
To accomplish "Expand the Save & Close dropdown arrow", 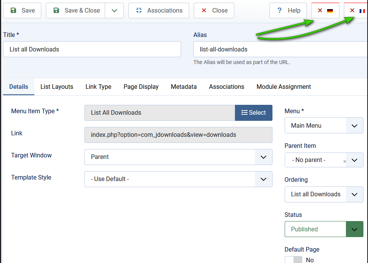I will pos(114,11).
